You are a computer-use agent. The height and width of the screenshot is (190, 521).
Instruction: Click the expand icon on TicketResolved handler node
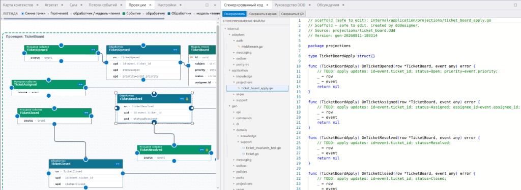(x=182, y=99)
